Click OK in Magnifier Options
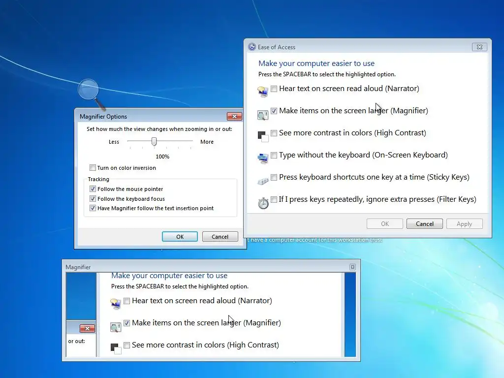The width and height of the screenshot is (504, 378). pyautogui.click(x=180, y=237)
